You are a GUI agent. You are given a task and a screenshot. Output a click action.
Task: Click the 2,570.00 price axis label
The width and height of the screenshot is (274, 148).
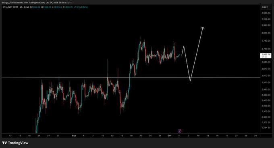tap(266, 76)
